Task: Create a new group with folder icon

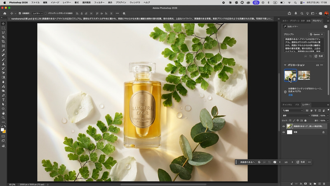Action: coord(315,184)
